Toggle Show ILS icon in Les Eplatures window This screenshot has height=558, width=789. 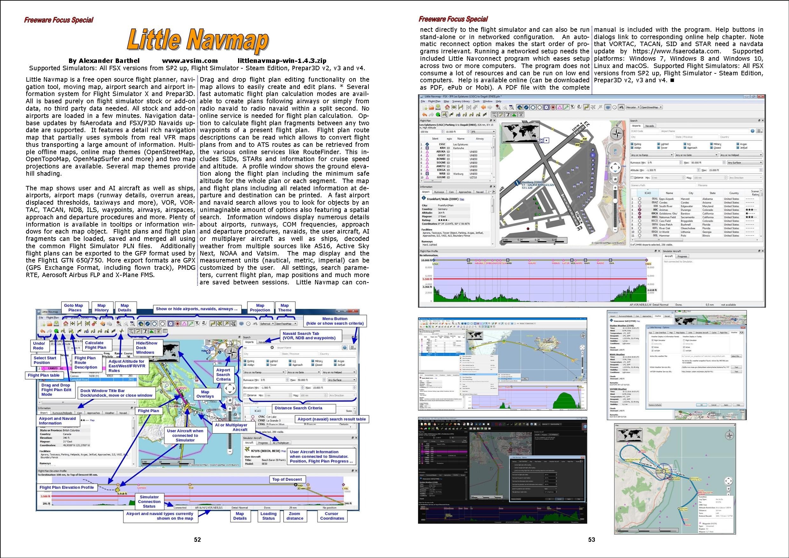pyautogui.click(x=567, y=107)
